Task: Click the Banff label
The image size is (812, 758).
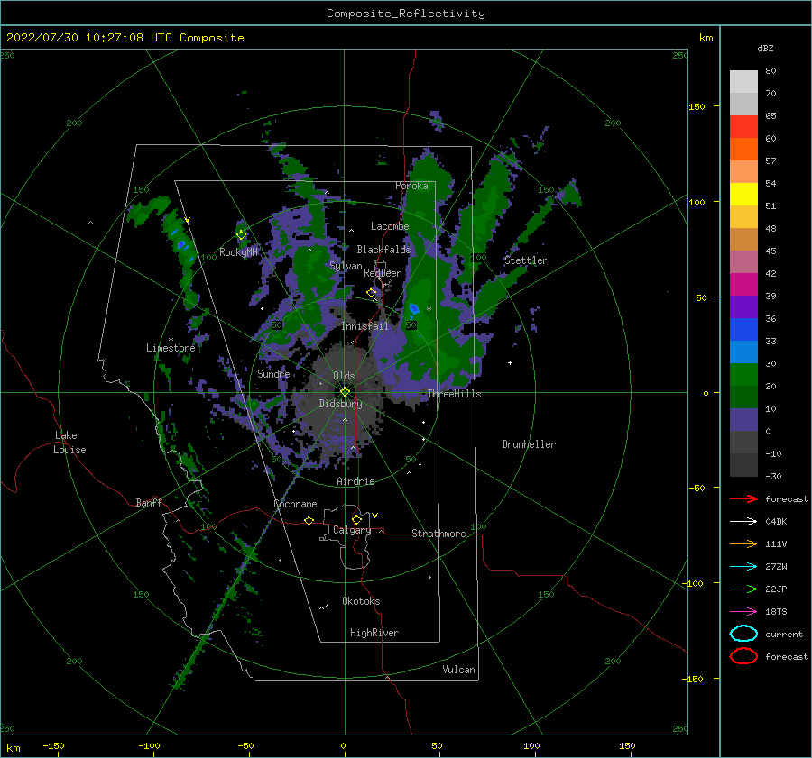Action: pyautogui.click(x=149, y=502)
